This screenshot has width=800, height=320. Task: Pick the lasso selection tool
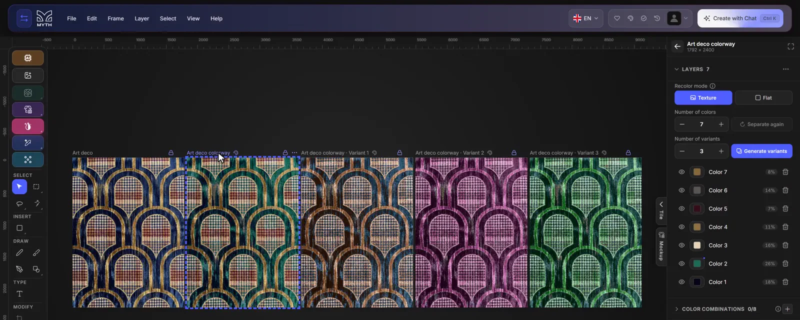coord(19,203)
